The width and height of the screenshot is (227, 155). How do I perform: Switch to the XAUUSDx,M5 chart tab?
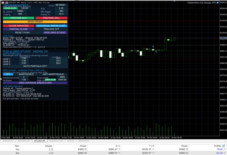(24, 141)
